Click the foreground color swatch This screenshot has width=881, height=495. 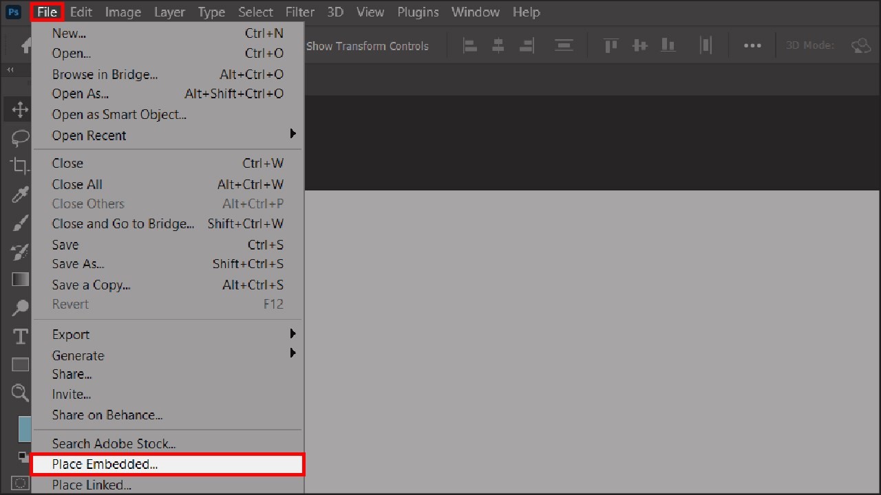(25, 428)
